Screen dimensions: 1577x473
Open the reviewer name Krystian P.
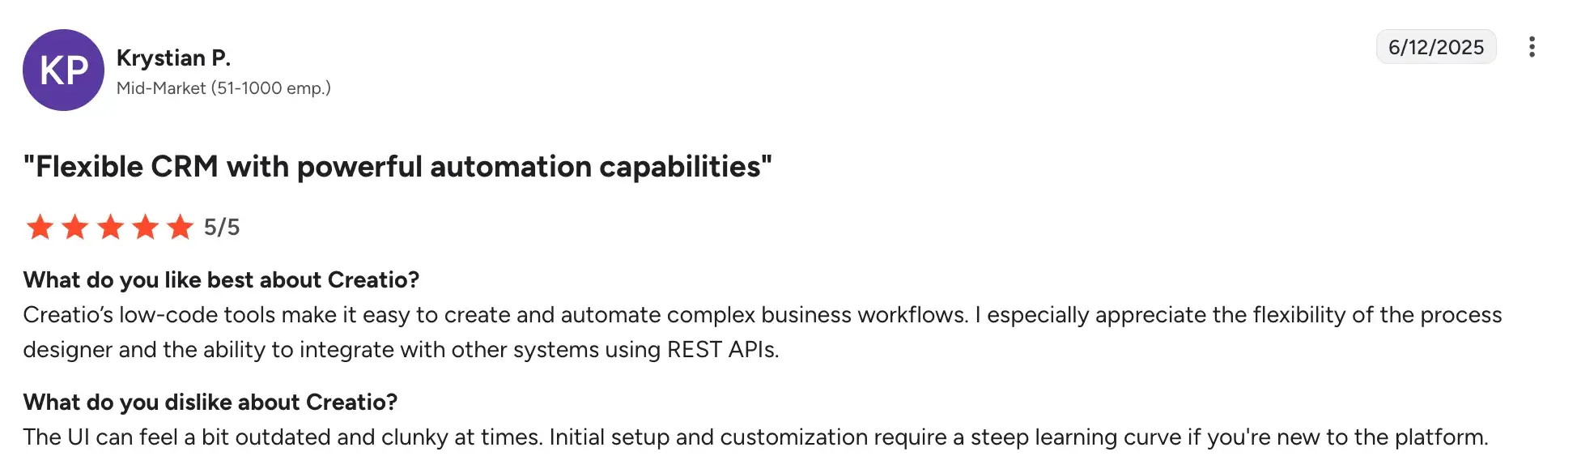point(174,58)
